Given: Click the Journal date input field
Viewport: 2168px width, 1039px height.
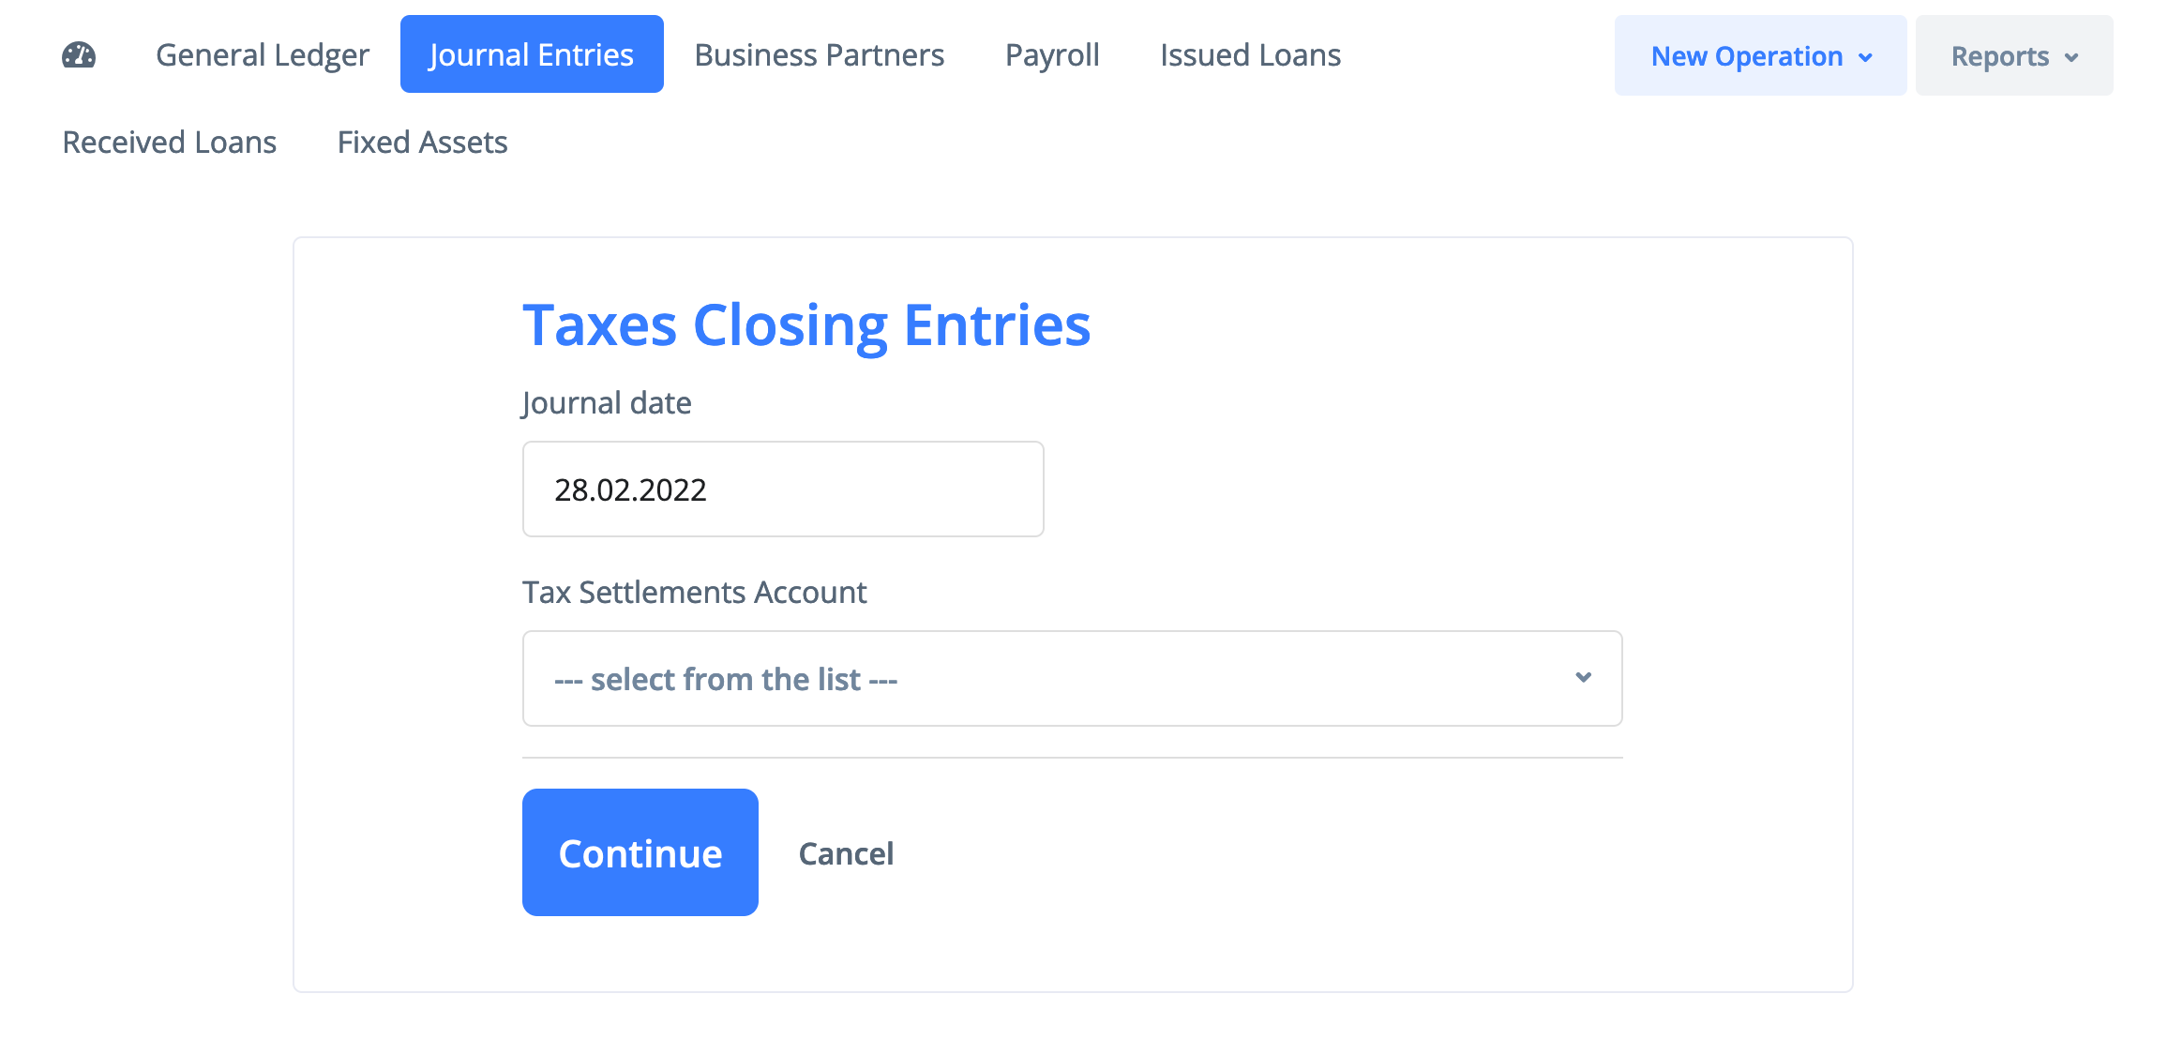Looking at the screenshot, I should point(783,489).
